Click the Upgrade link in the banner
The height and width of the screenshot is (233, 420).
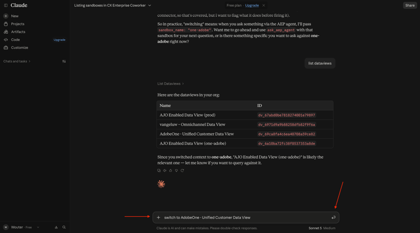[x=252, y=6]
